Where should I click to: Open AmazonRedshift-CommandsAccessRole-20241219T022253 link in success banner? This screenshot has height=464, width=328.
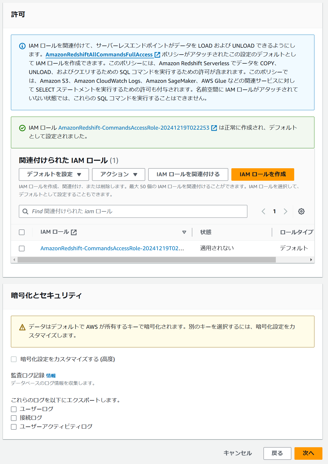(134, 128)
